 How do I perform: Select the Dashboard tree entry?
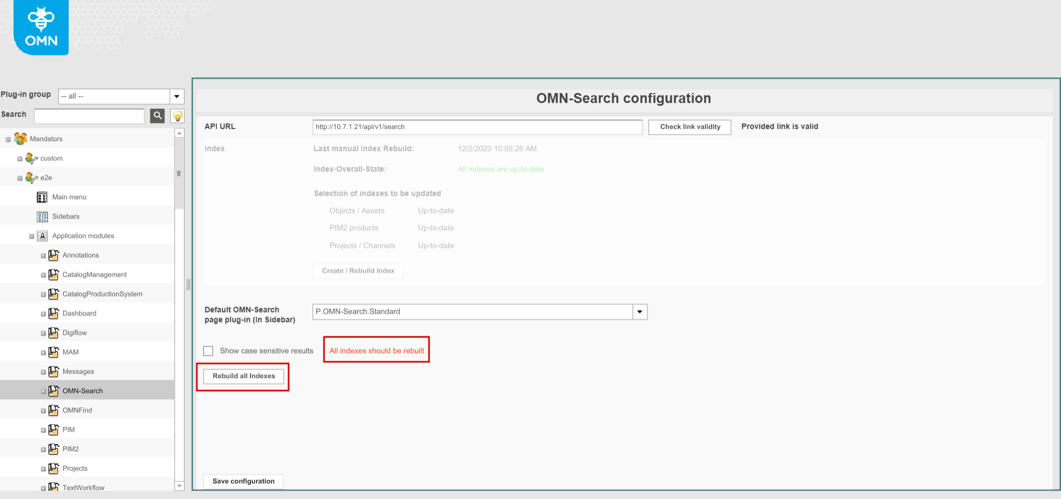(79, 313)
